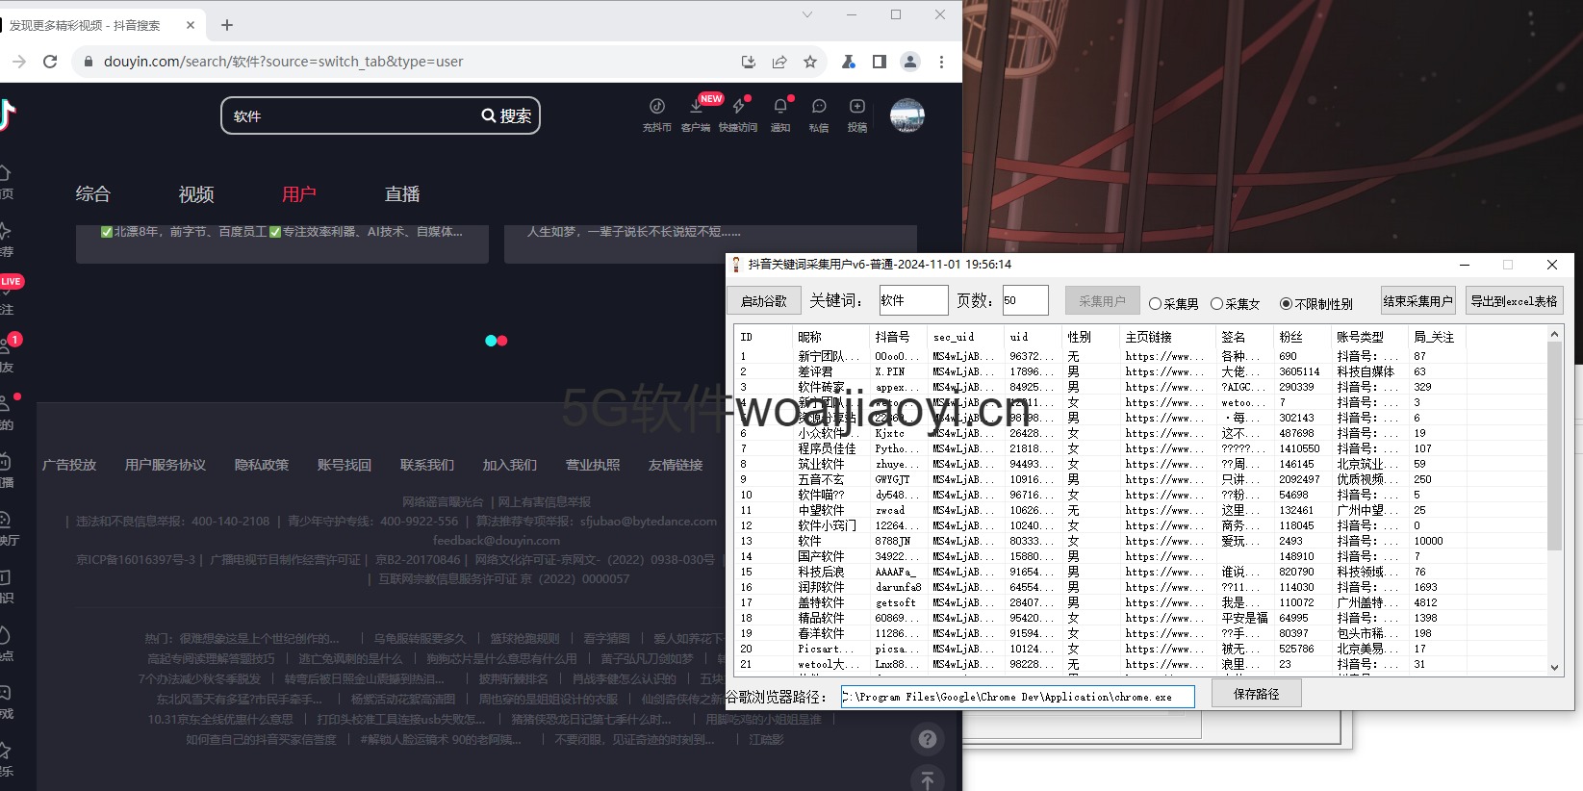The image size is (1583, 791).
Task: Open 营业执照 footer link
Action: point(593,465)
